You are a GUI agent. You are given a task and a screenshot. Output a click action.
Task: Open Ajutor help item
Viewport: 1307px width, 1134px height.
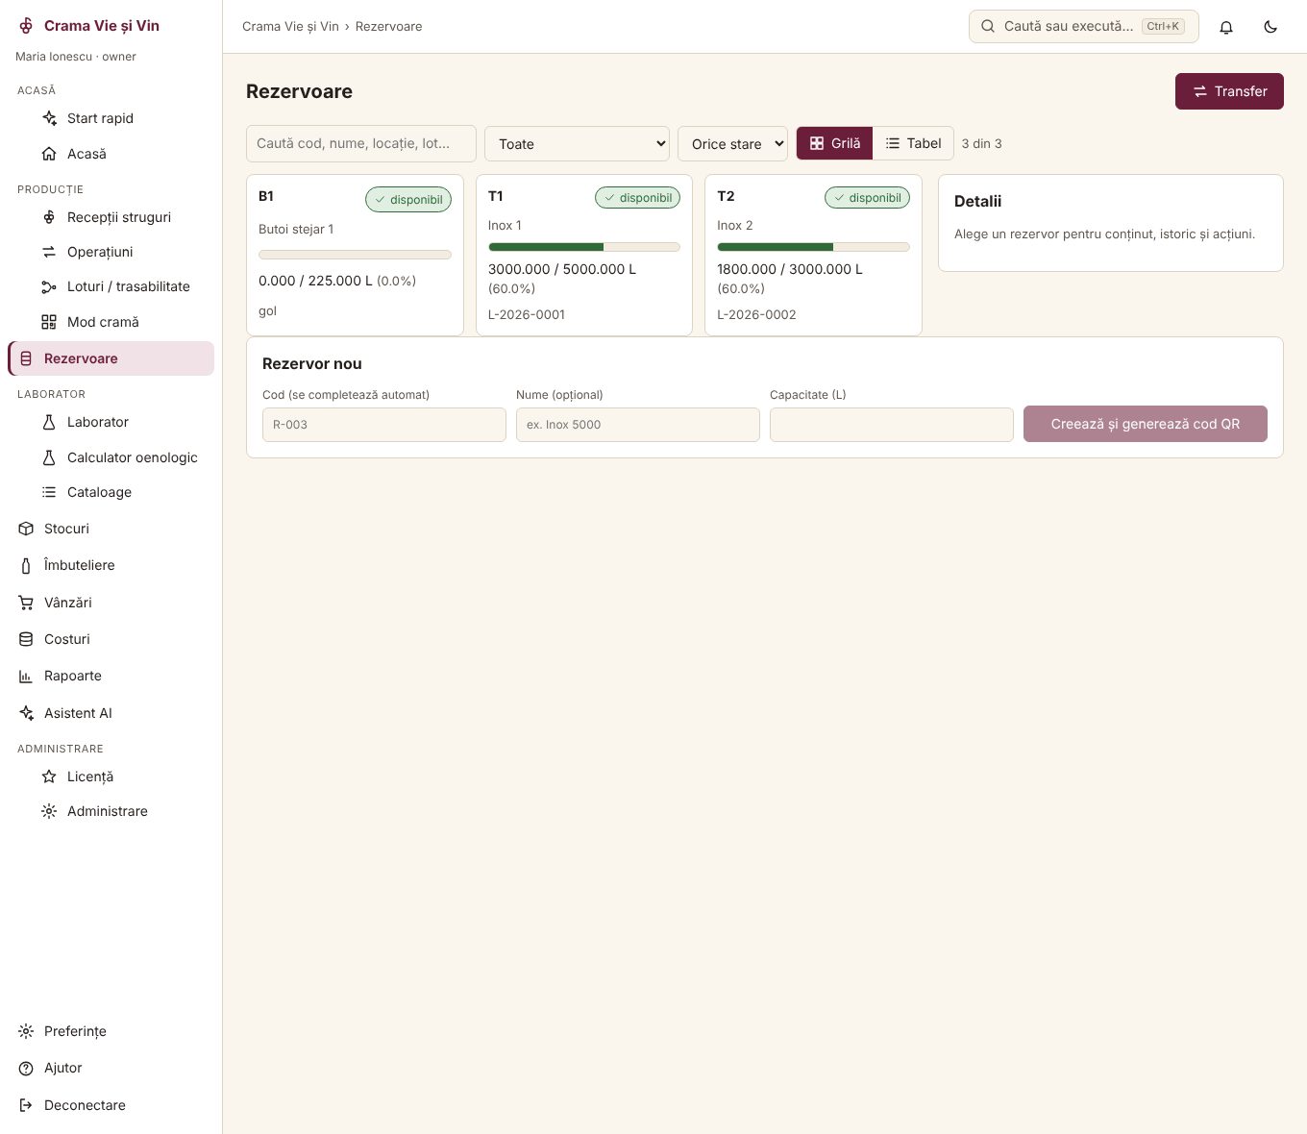111,1068
